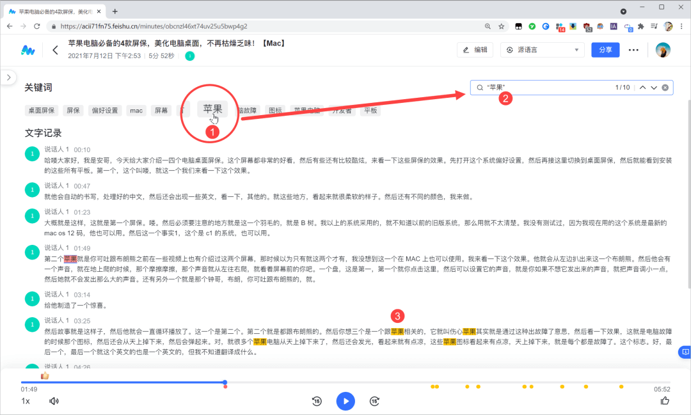Image resolution: width=691 pixels, height=415 pixels.
Task: Open the Chrome three-dot menu
Action: pyautogui.click(x=682, y=26)
